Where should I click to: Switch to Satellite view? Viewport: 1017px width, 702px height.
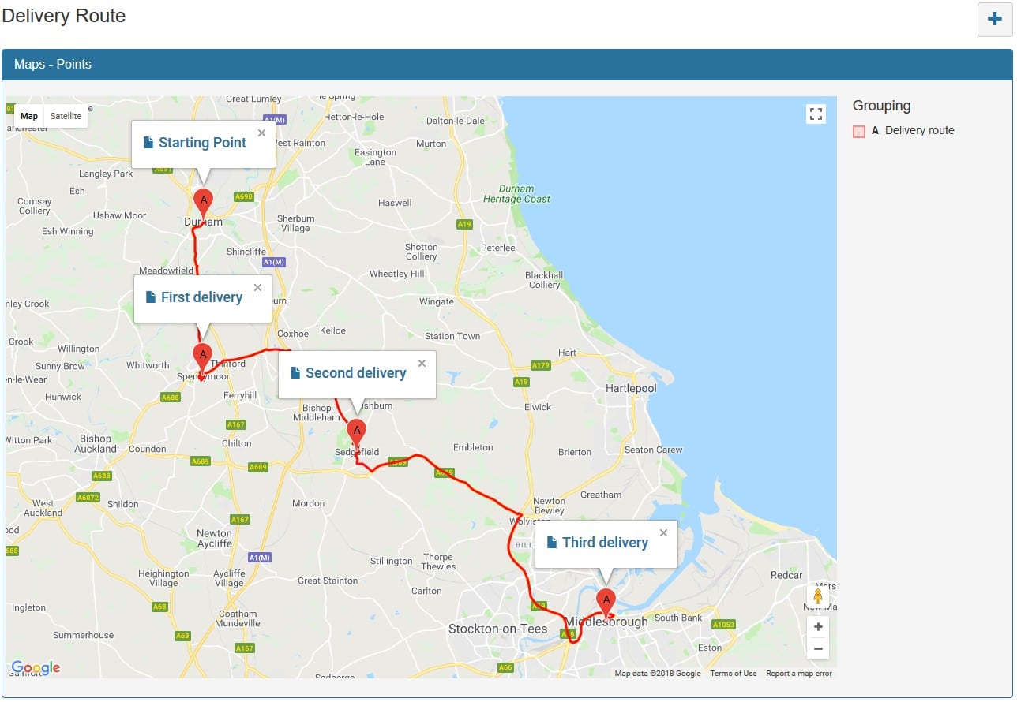pyautogui.click(x=66, y=116)
